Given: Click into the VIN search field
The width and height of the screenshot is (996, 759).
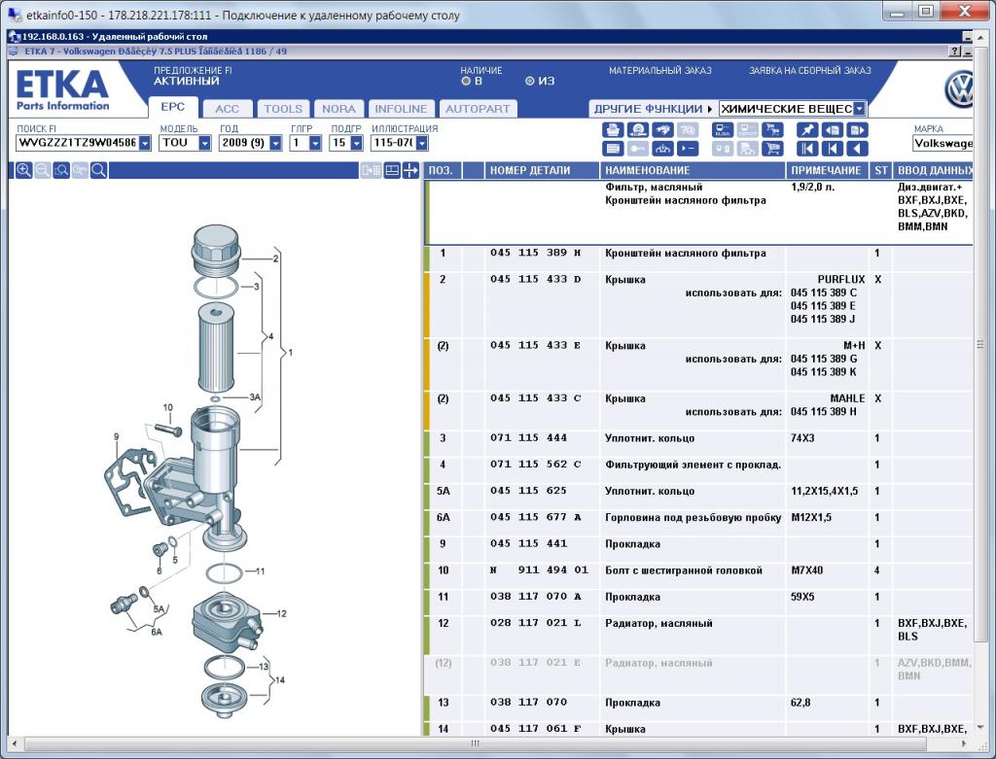Looking at the screenshot, I should (77, 143).
